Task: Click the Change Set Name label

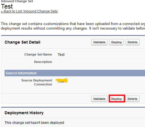Action: (x=38, y=54)
